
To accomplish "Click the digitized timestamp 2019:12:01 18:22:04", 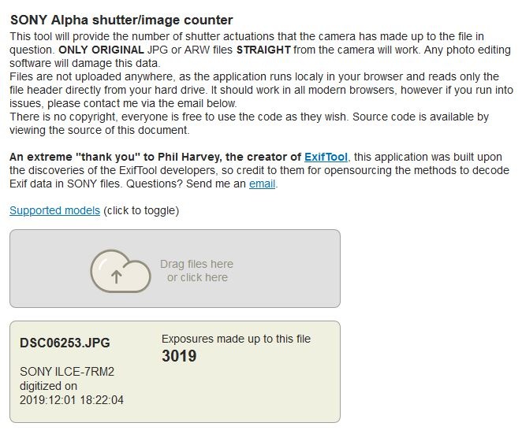I will (71, 400).
